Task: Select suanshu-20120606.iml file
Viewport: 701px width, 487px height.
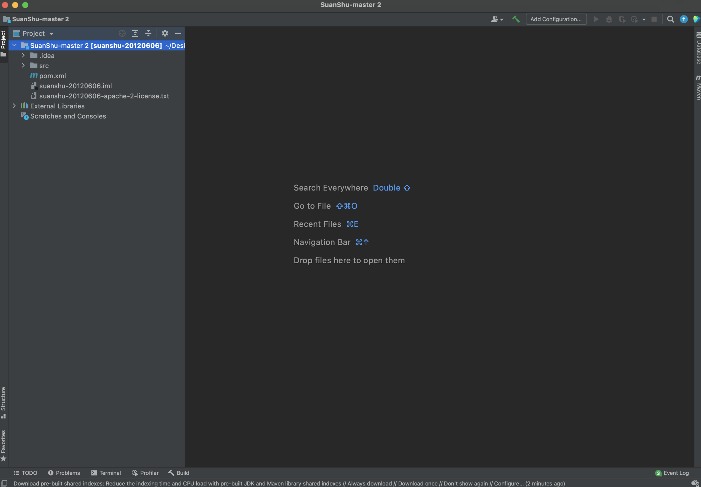Action: (75, 86)
